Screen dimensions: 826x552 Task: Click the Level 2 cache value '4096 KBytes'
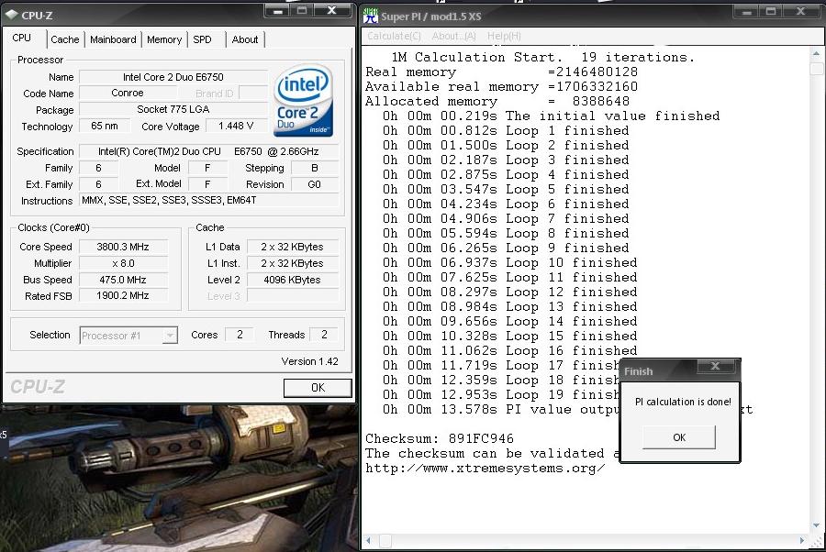pyautogui.click(x=293, y=280)
